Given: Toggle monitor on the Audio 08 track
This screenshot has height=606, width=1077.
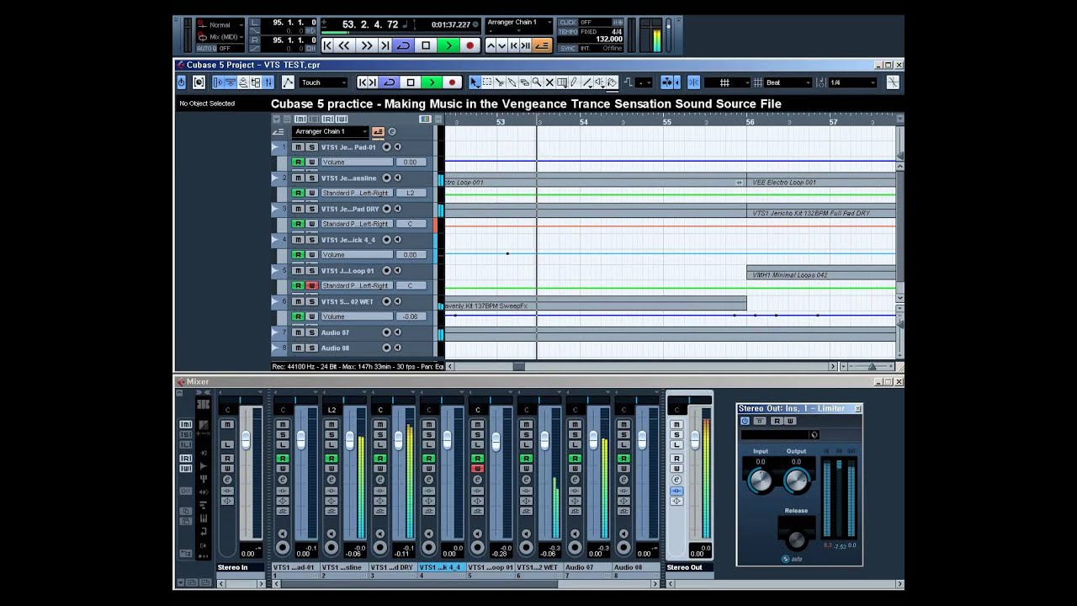Looking at the screenshot, I should pyautogui.click(x=398, y=348).
